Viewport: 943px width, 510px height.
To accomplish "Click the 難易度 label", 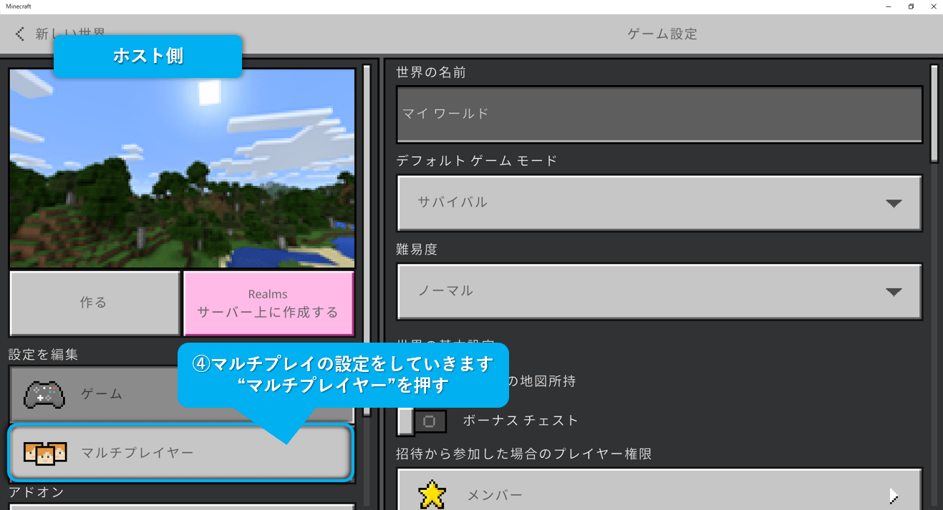I will click(417, 250).
